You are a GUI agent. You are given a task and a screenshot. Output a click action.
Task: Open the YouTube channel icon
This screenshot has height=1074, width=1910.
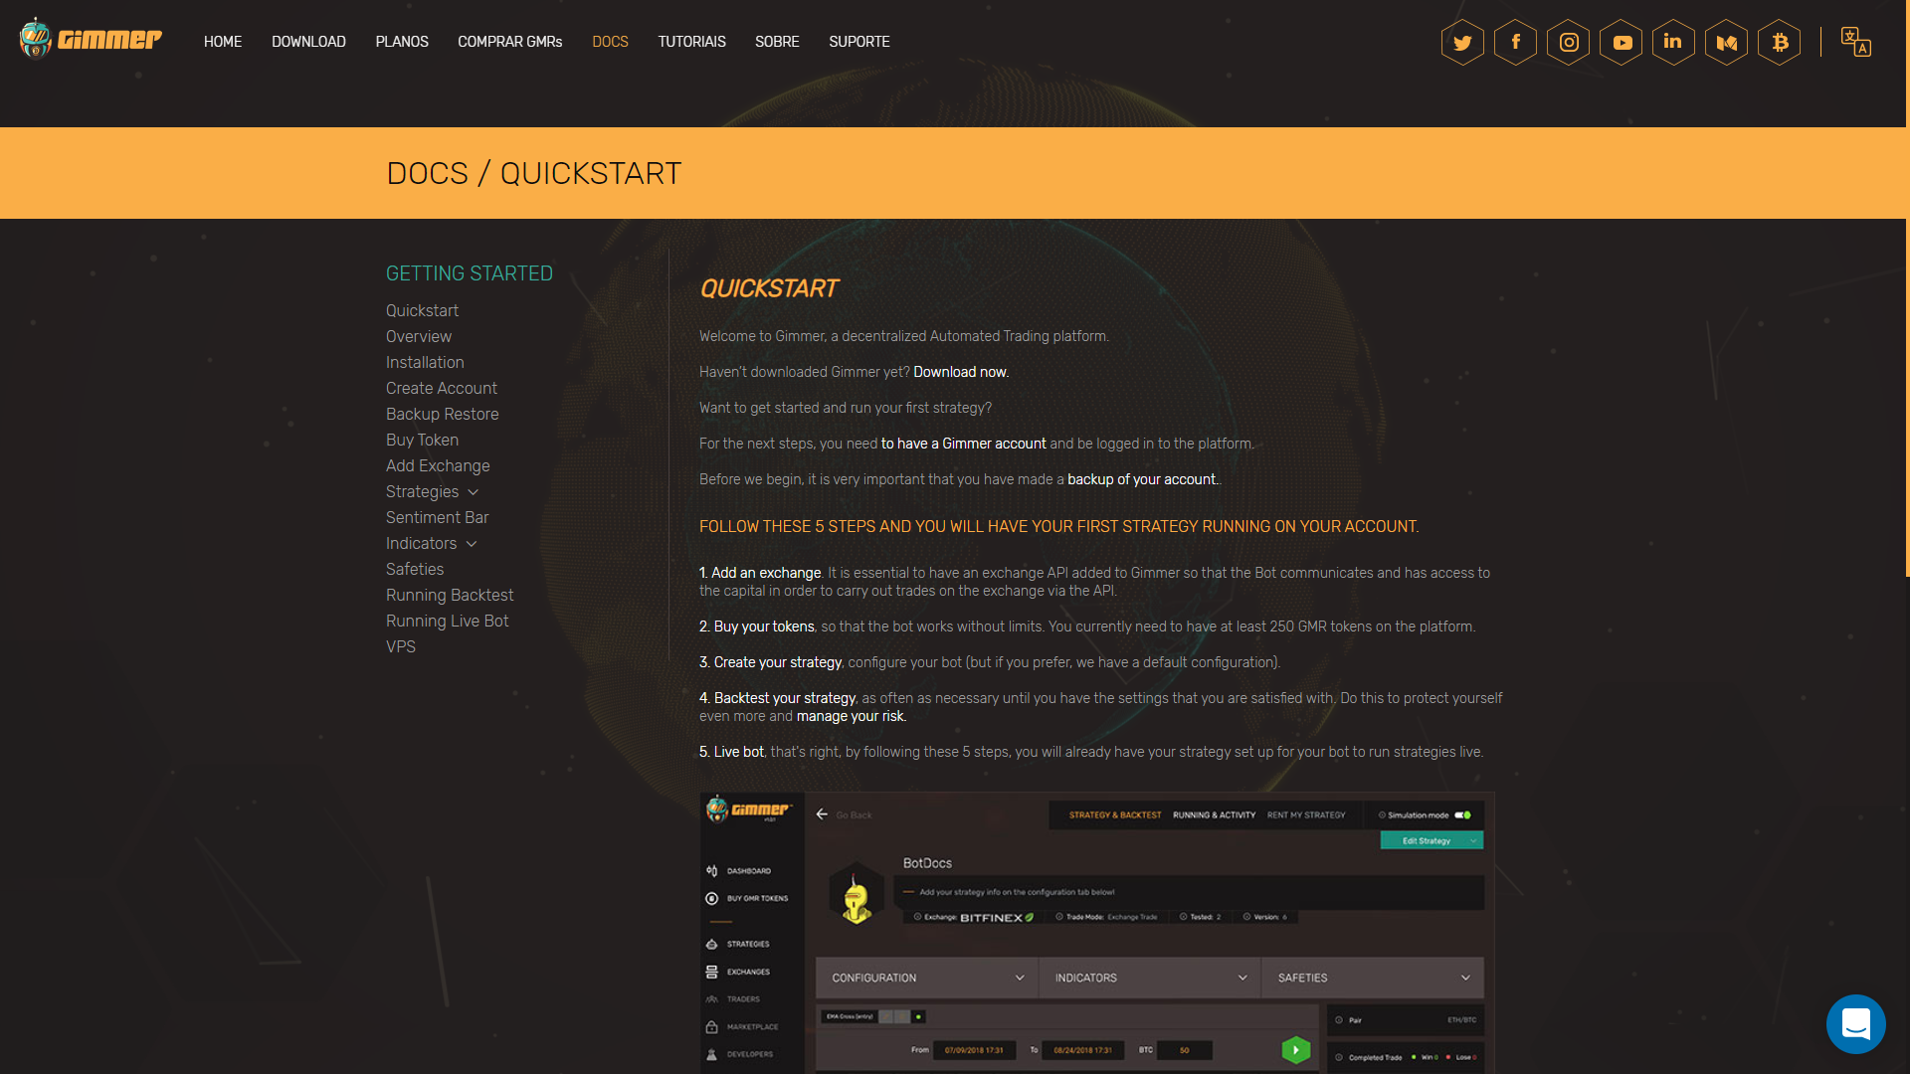tap(1622, 43)
